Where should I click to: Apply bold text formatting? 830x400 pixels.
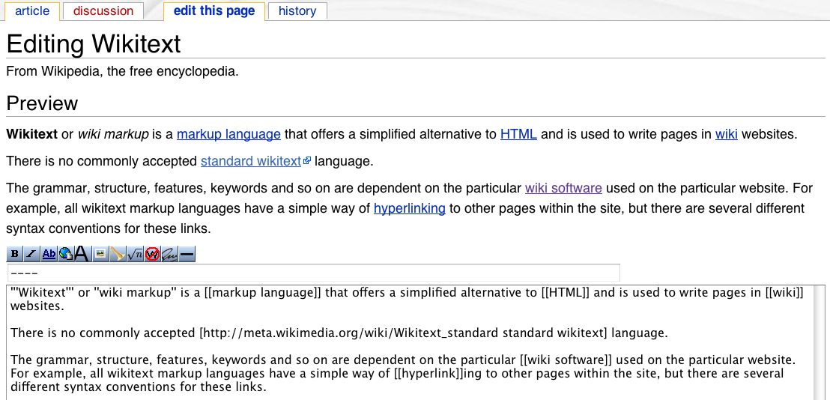(15, 254)
